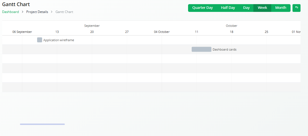Click the horizontal scrollbar thumb
Image resolution: width=308 pixels, height=136 pixels.
(42, 124)
